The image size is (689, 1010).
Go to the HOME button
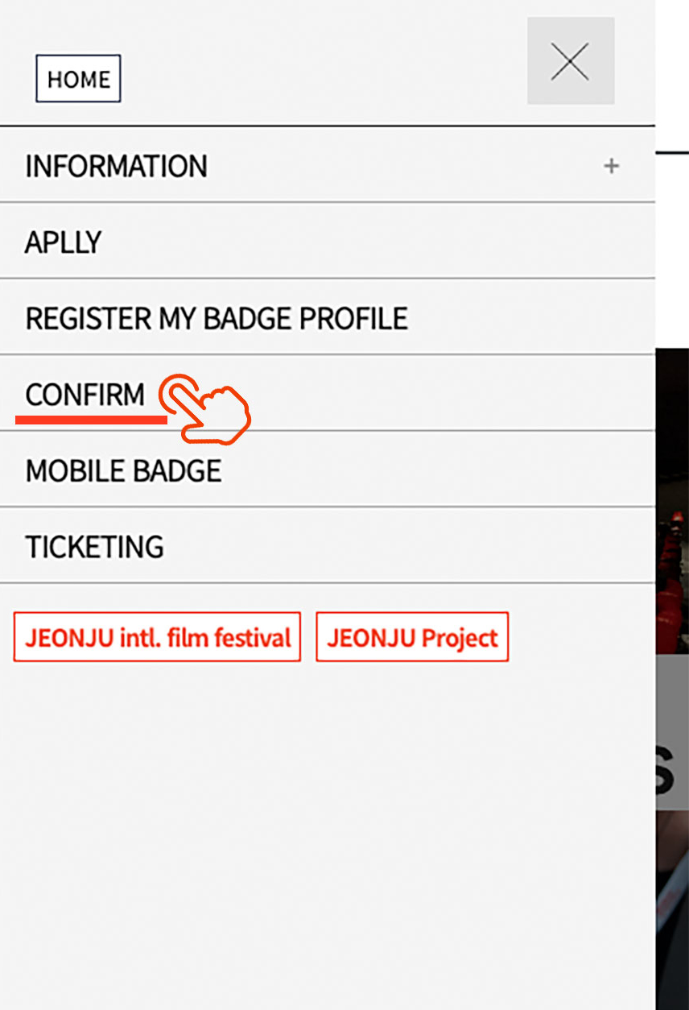coord(78,79)
